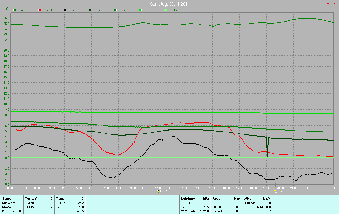
Task: Select the 'Temp. A.*' legend label
Action: [x=48, y=10]
